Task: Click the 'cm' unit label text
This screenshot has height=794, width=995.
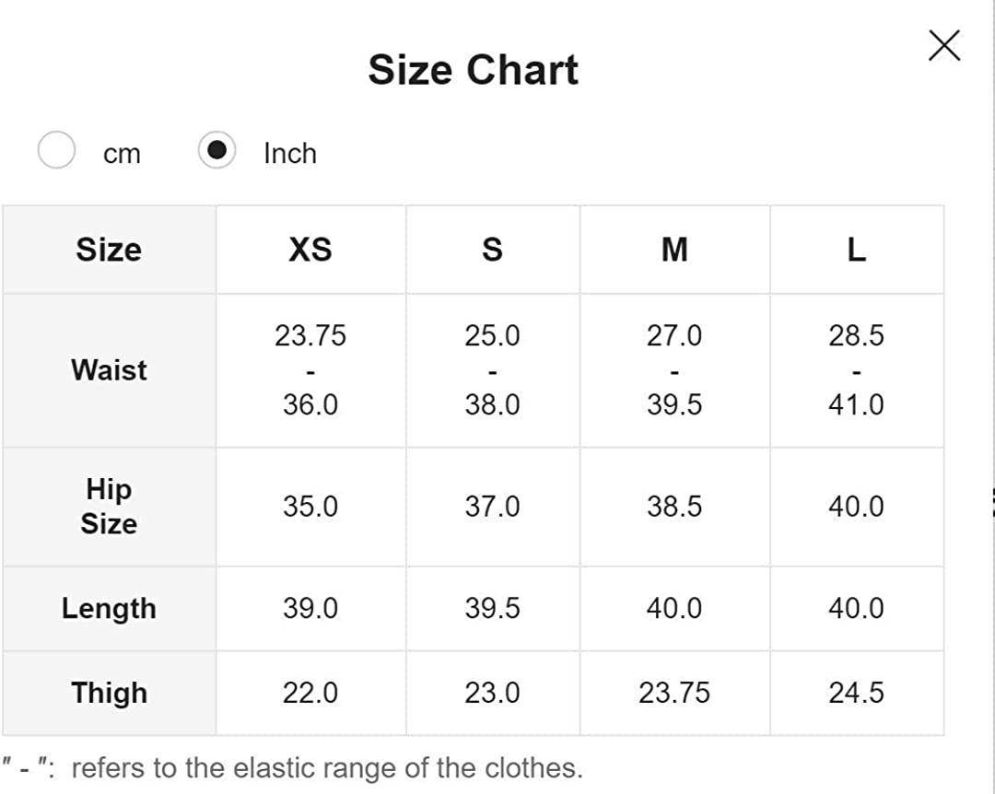Action: 122,154
